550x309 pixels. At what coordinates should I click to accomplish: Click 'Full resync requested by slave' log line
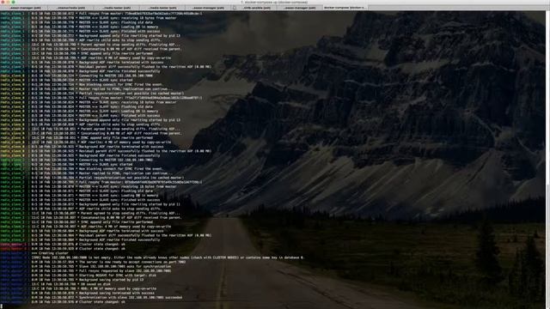pos(101,271)
